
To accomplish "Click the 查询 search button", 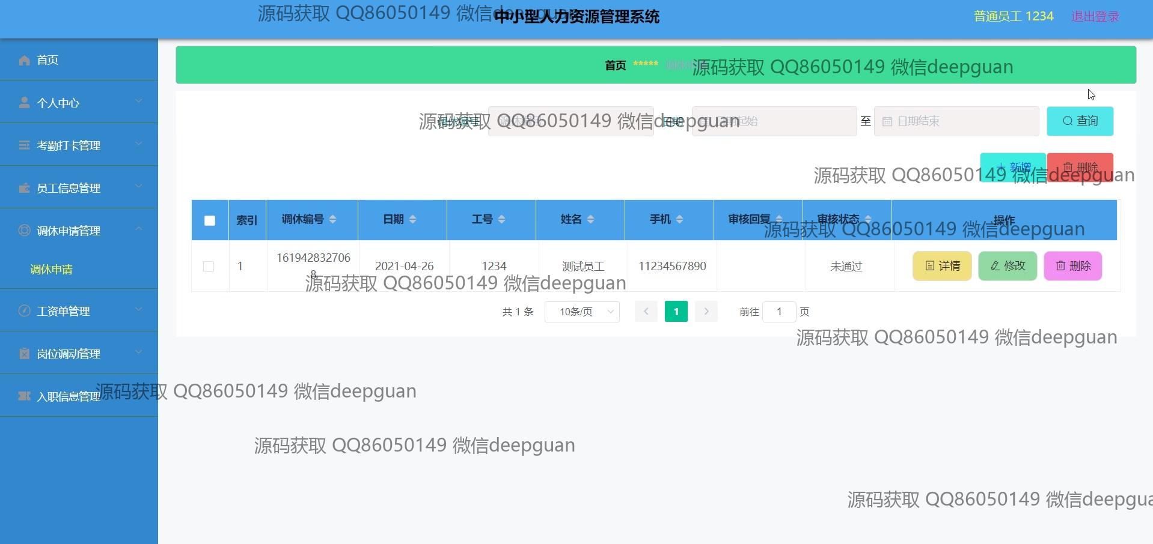I will [1080, 121].
